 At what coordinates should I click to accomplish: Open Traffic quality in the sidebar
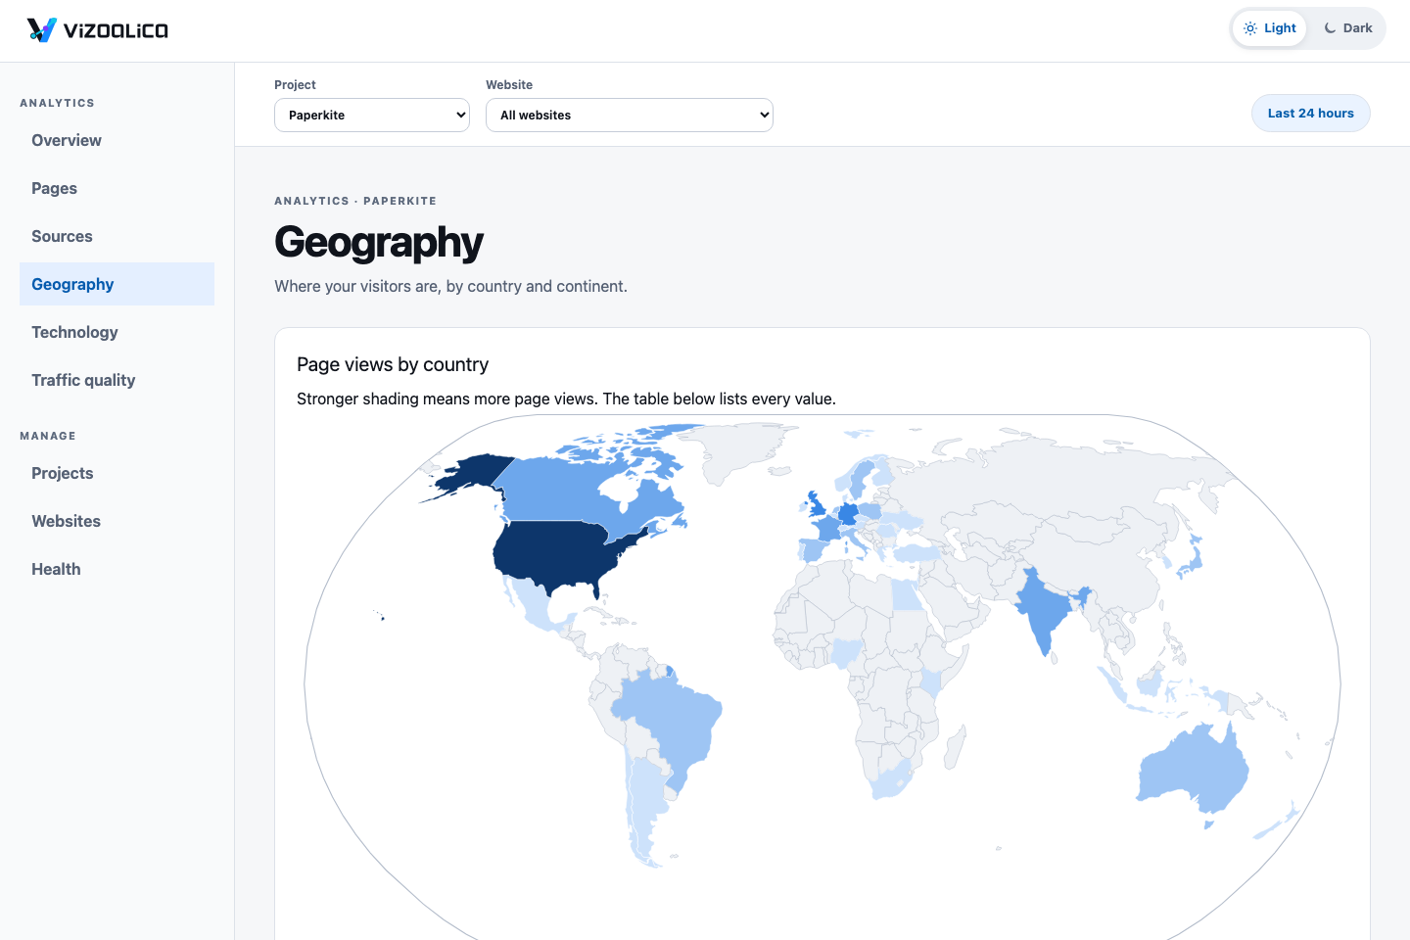click(x=117, y=380)
